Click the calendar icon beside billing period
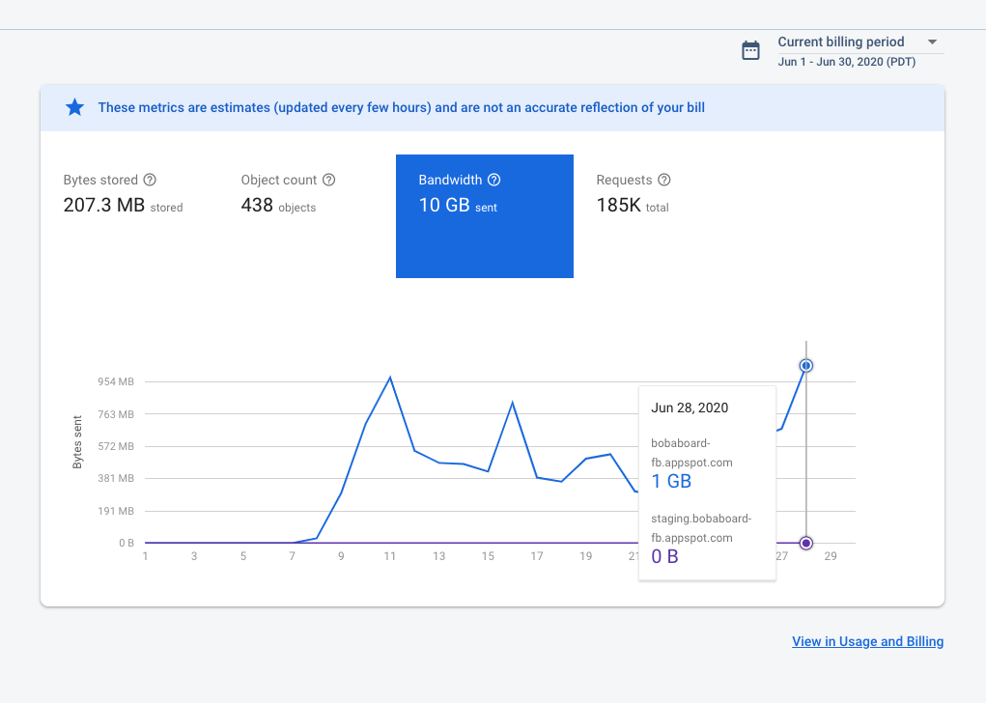The width and height of the screenshot is (986, 703). (750, 51)
